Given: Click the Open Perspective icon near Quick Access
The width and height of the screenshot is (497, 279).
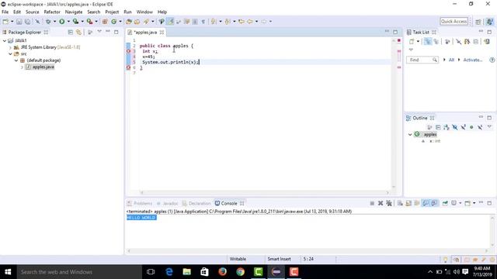Looking at the screenshot, I should click(478, 22).
